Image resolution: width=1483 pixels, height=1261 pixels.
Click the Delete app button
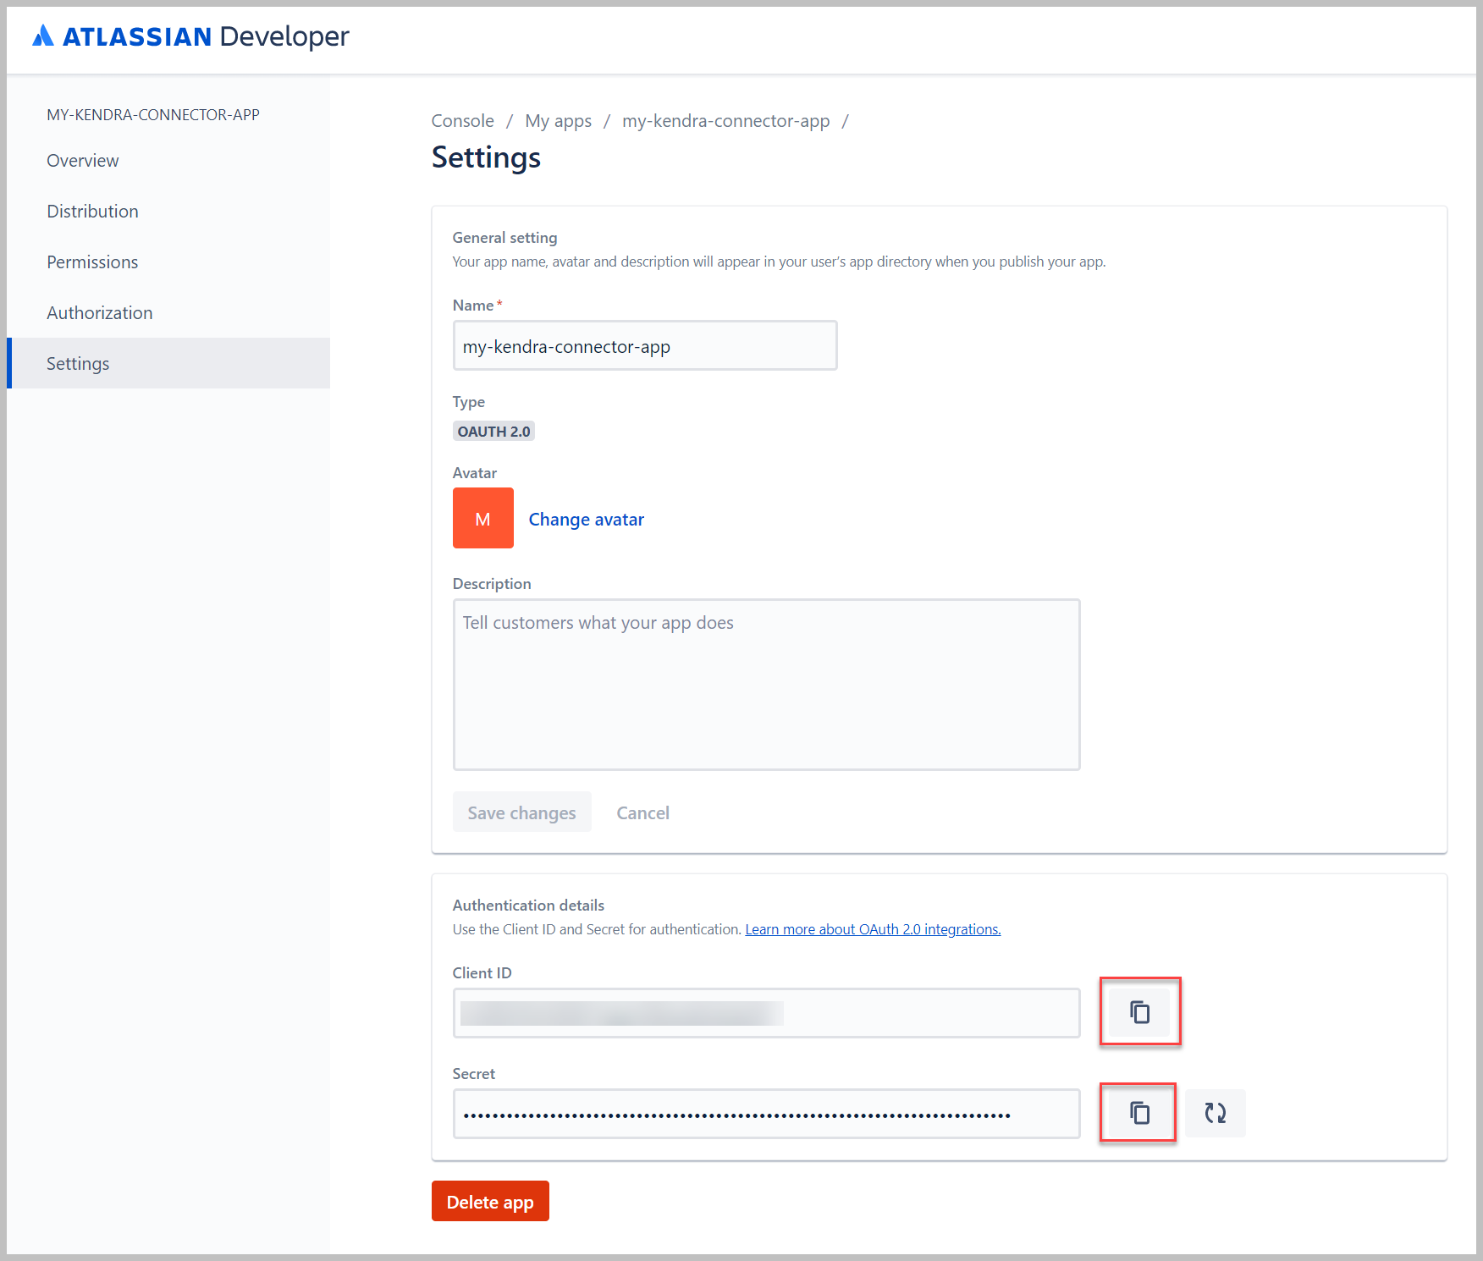click(x=490, y=1201)
